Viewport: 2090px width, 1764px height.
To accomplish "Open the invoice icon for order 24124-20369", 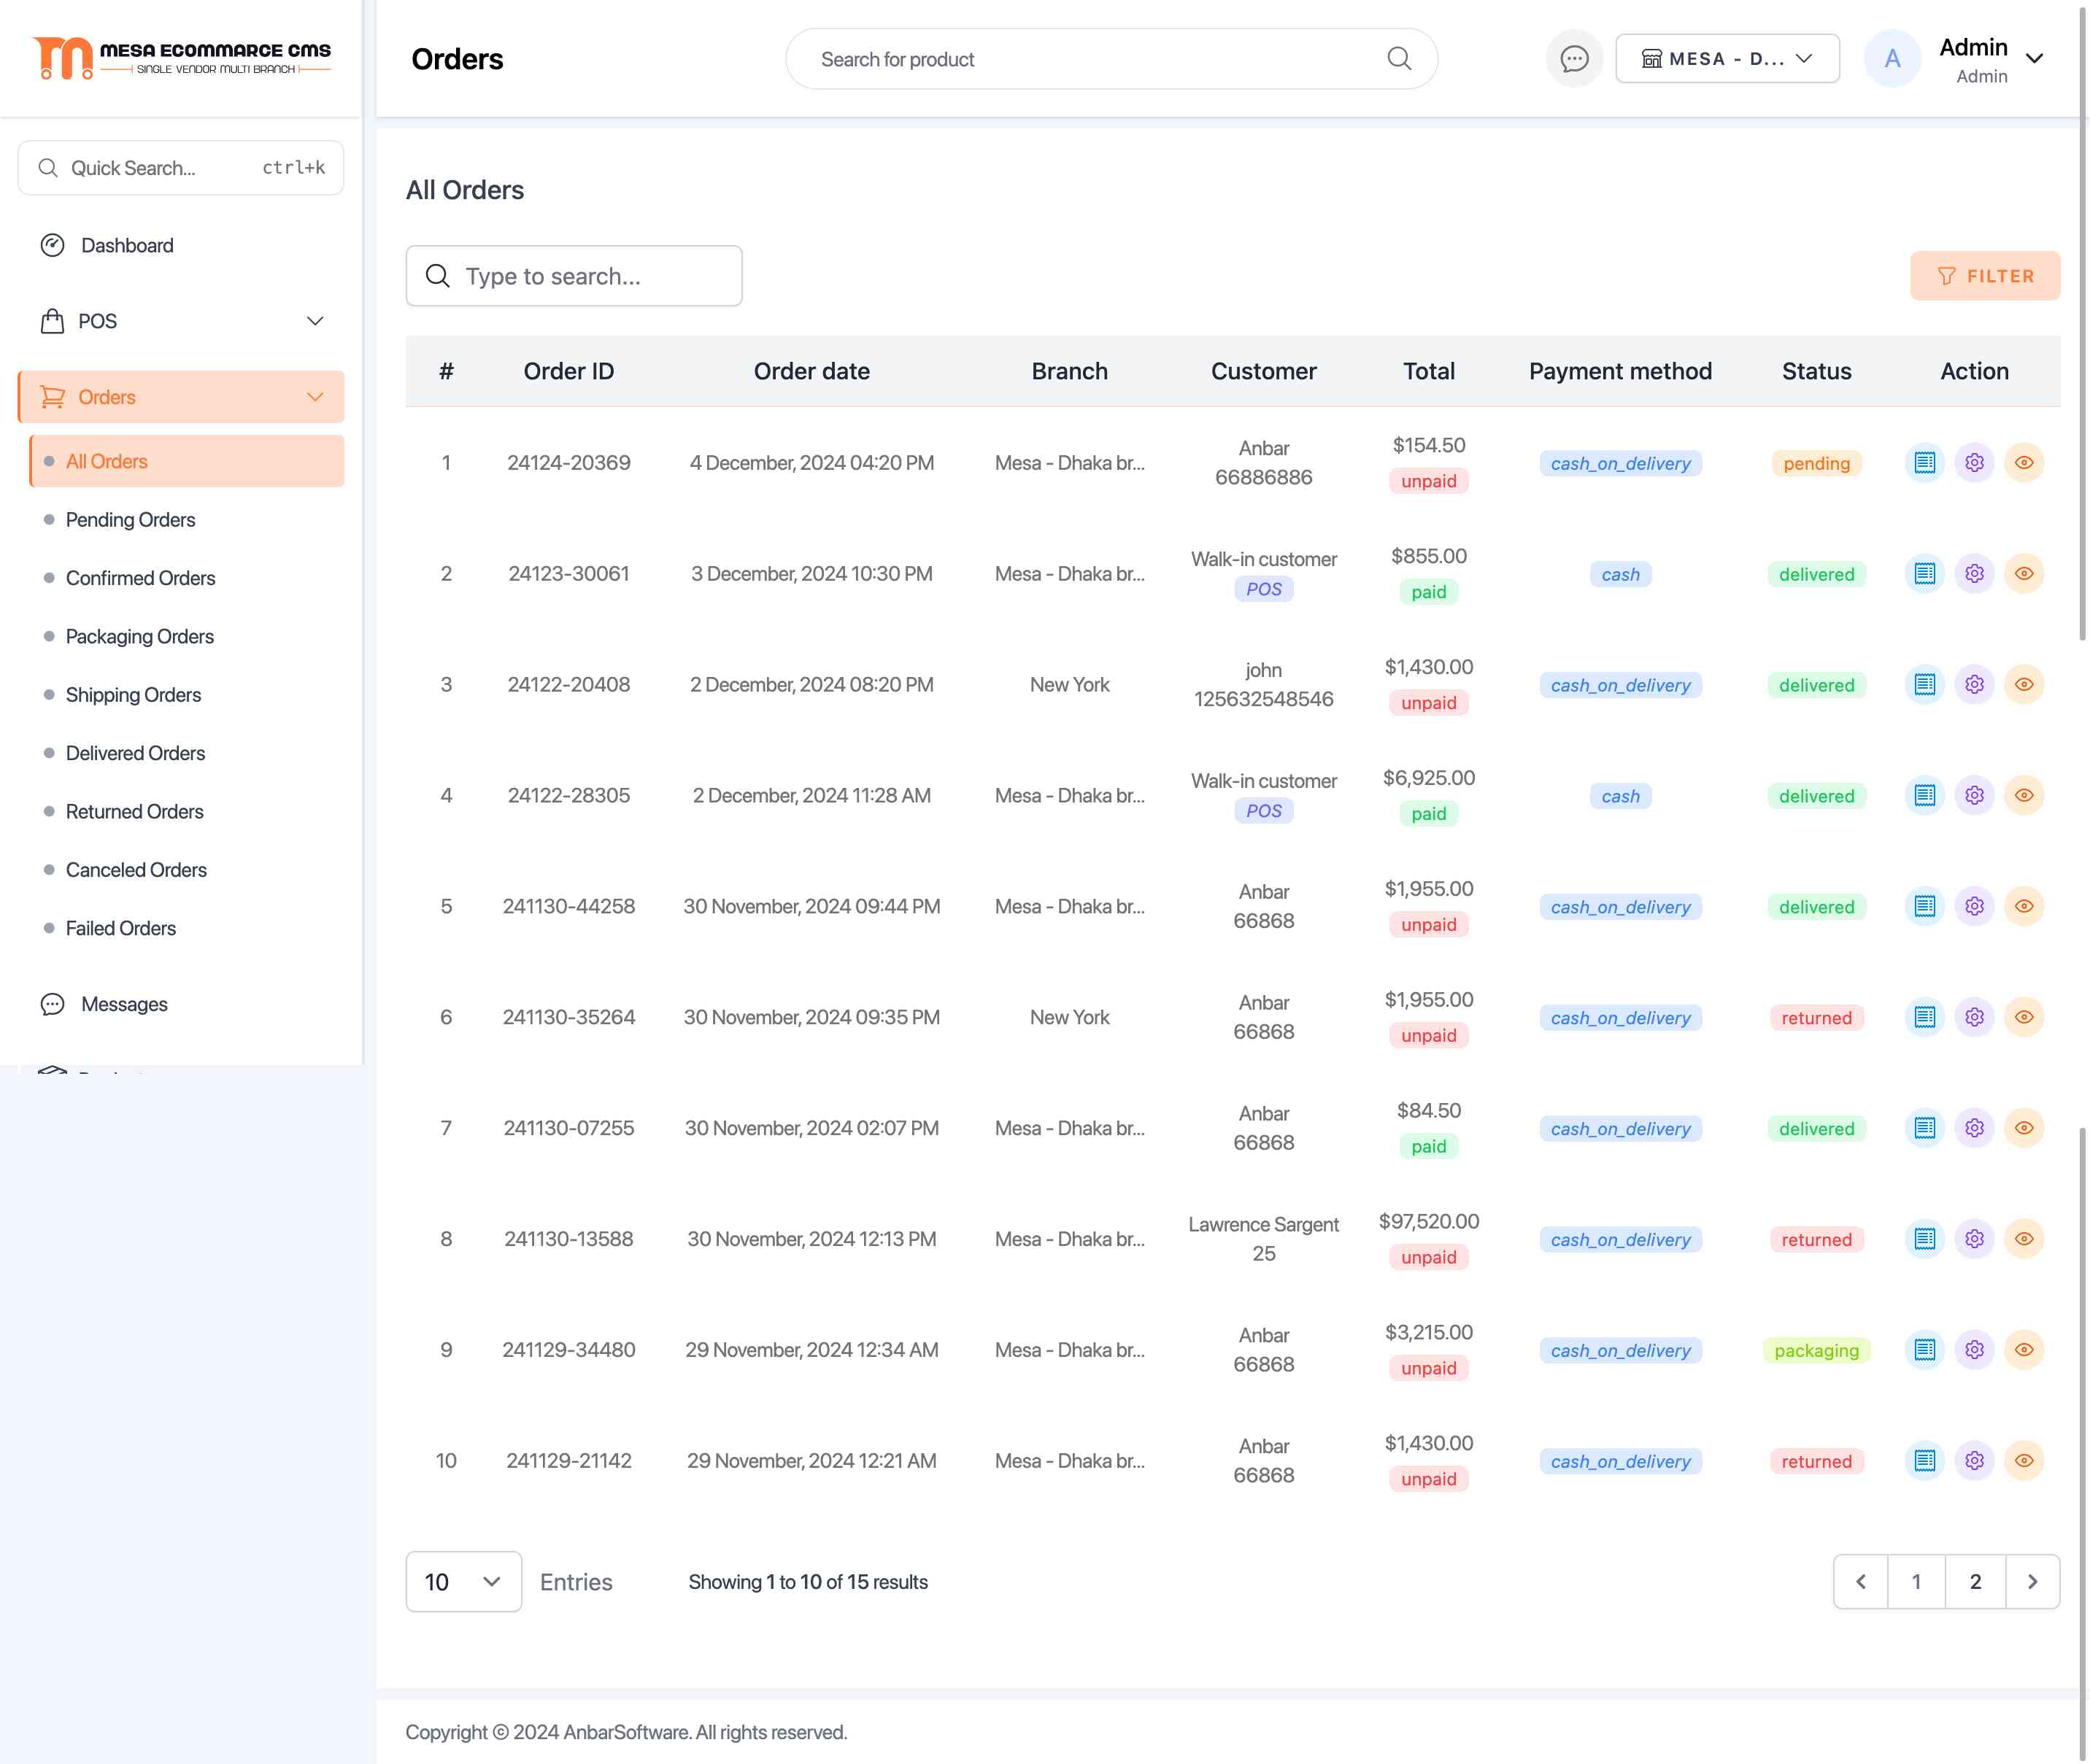I will [x=1924, y=463].
